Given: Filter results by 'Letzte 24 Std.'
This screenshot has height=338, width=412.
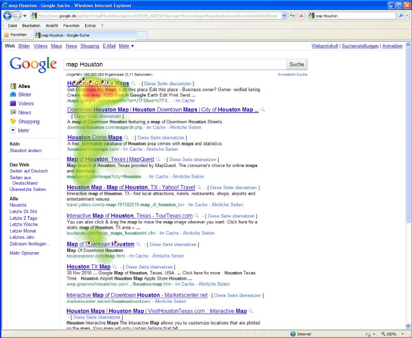Looking at the screenshot, I should (23, 212).
